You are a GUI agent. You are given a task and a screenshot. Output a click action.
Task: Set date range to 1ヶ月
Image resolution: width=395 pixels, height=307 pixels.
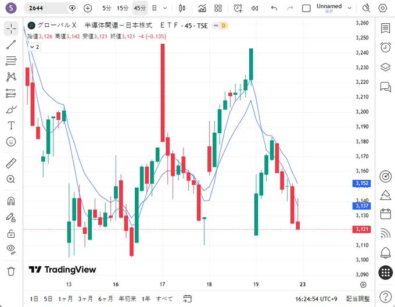pyautogui.click(x=66, y=299)
